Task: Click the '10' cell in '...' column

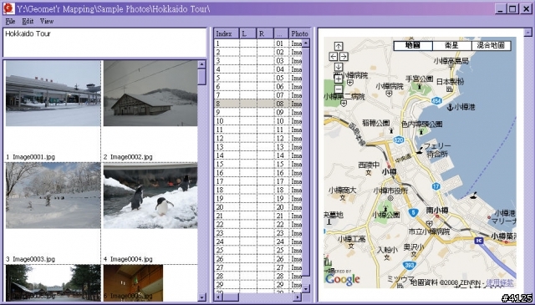Action: click(x=281, y=121)
